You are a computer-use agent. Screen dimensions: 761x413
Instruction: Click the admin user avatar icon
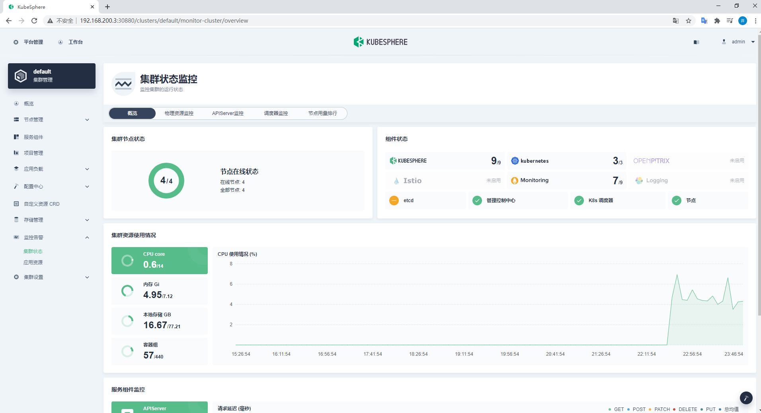point(724,42)
